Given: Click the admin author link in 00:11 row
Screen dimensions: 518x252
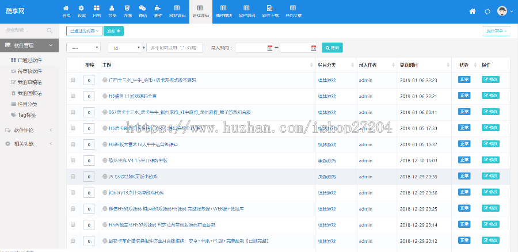Looking at the screenshot, I should coord(365,112).
